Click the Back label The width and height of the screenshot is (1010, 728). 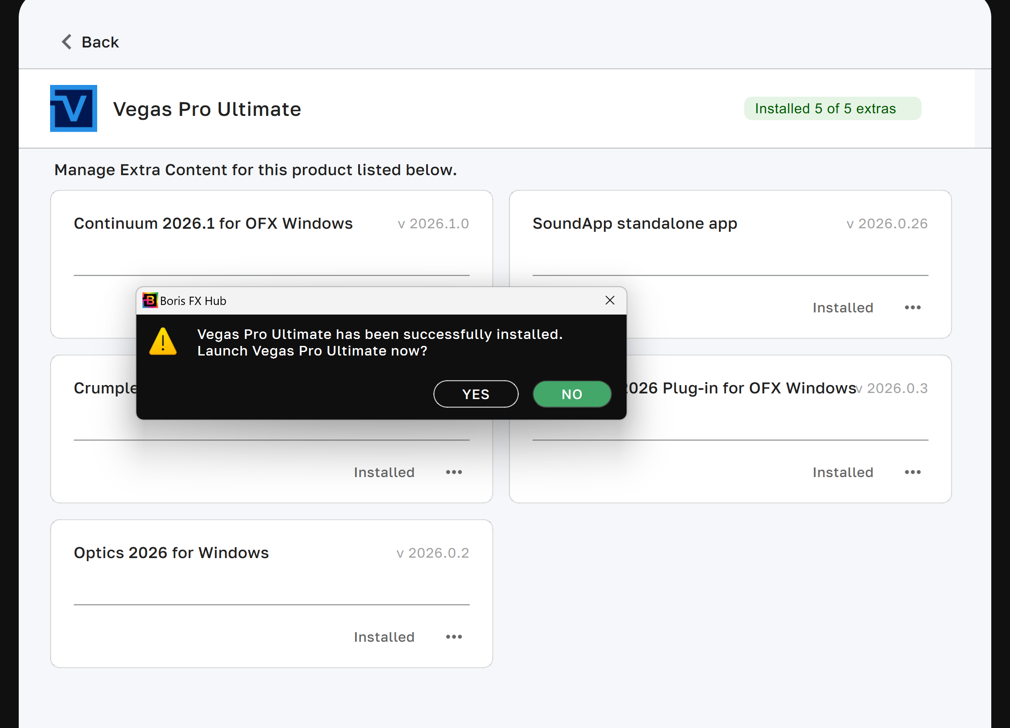click(100, 42)
